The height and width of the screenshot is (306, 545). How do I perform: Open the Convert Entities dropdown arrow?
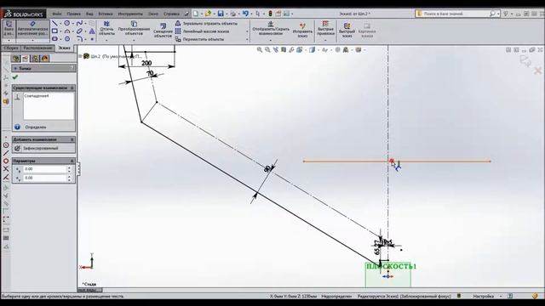tap(134, 40)
